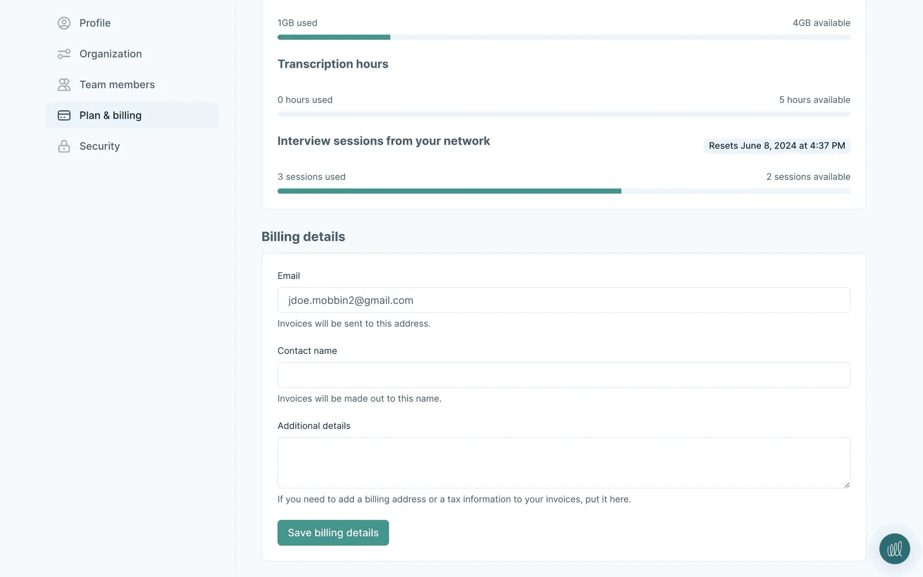Click the storage usage progress bar
Viewport: 923px width, 577px height.
point(563,37)
